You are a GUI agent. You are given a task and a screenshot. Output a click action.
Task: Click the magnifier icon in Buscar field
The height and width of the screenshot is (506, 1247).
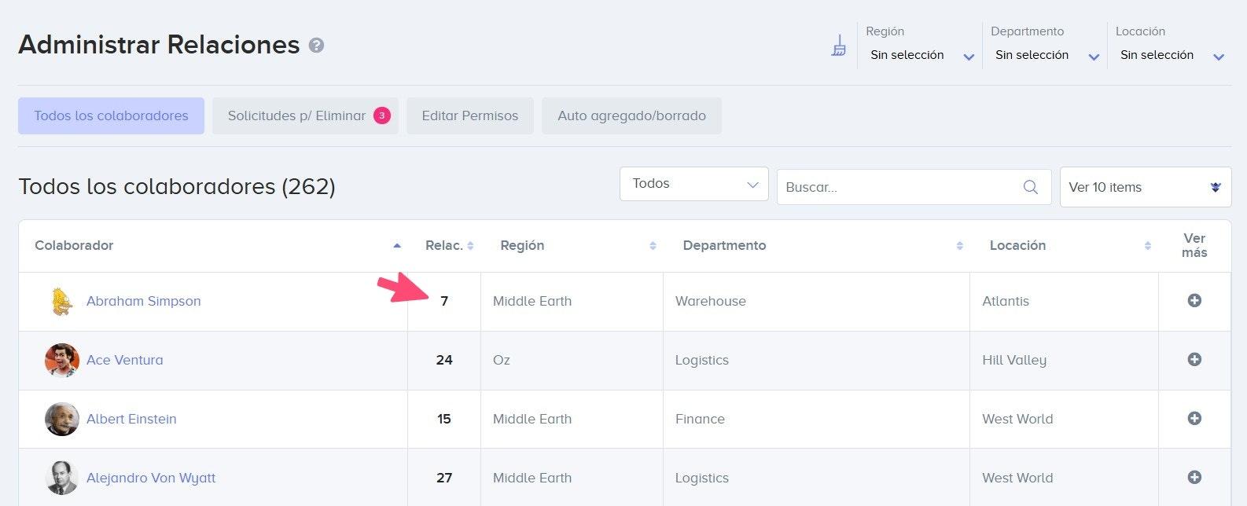click(x=1030, y=187)
